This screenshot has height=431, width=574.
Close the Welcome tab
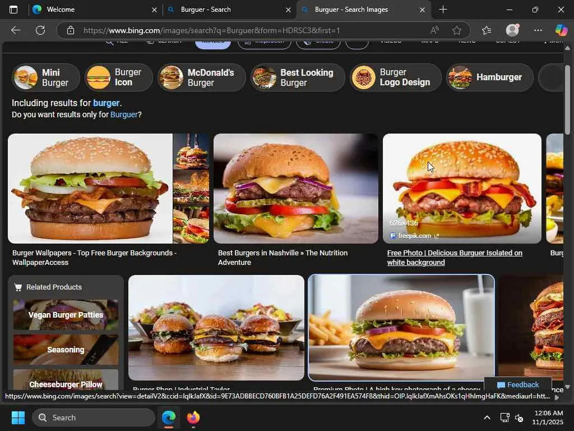coord(155,10)
